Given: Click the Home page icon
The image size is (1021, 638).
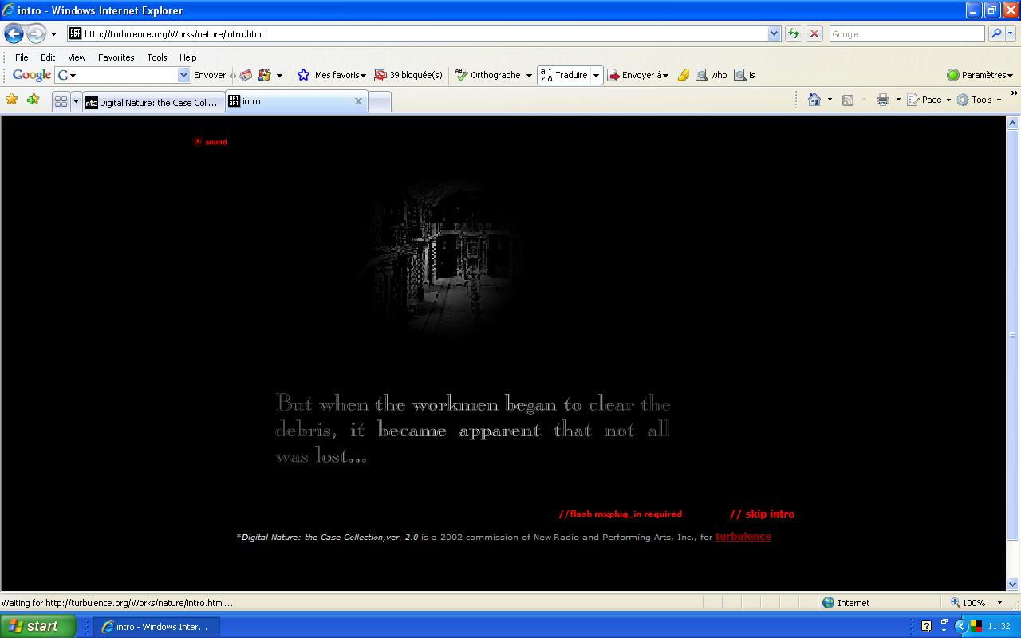Looking at the screenshot, I should 814,100.
